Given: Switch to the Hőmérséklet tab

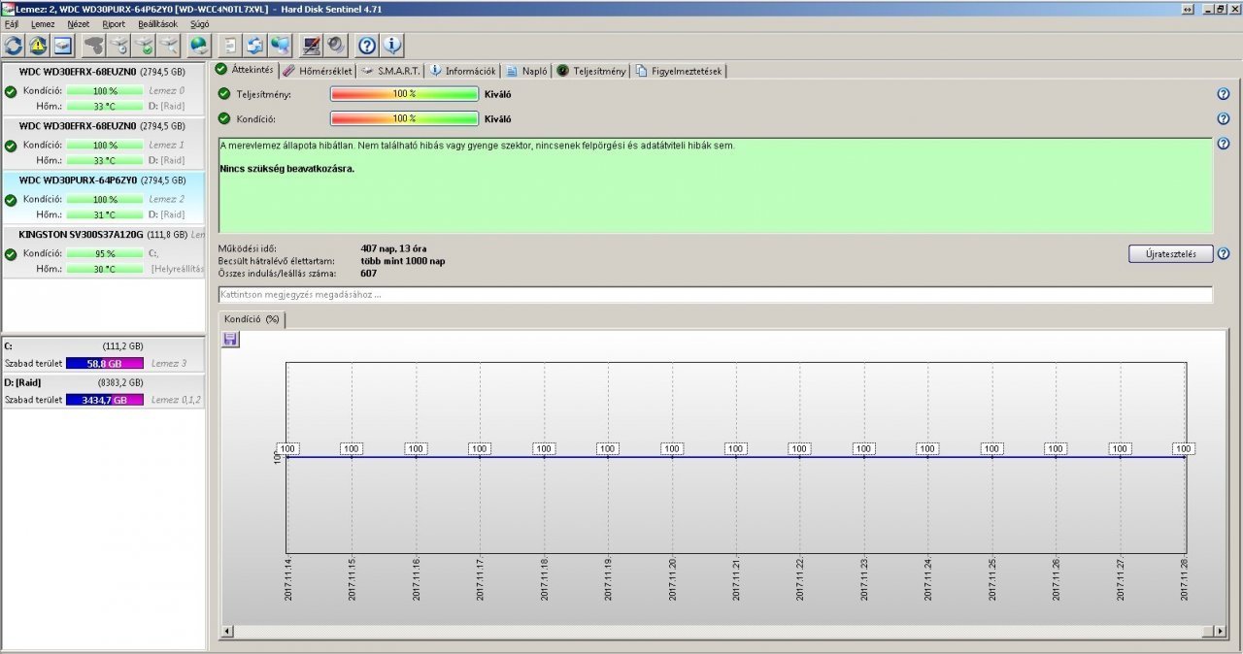Looking at the screenshot, I should coord(317,71).
